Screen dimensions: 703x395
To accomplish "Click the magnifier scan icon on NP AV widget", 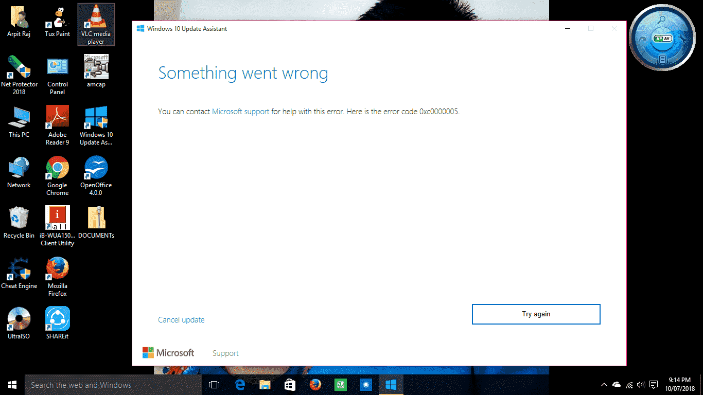I will click(x=662, y=20).
